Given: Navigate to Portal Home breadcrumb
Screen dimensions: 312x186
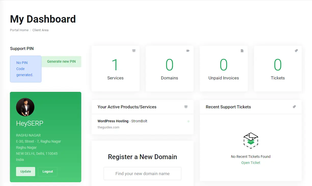Looking at the screenshot, I should point(19,30).
